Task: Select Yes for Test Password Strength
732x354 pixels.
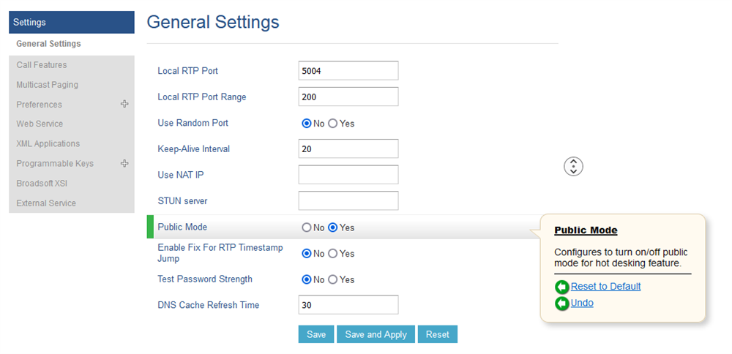Action: pyautogui.click(x=333, y=279)
